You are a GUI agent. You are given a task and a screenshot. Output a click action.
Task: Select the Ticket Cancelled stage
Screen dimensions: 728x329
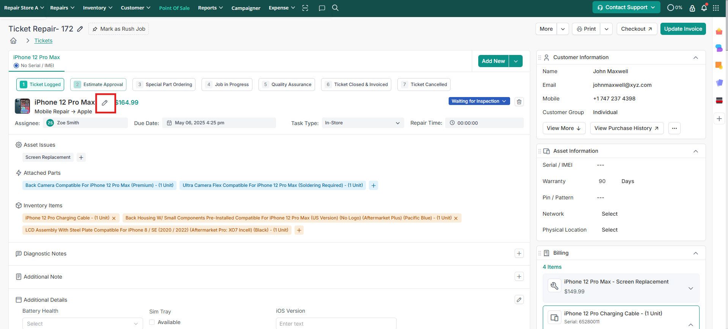(x=424, y=85)
